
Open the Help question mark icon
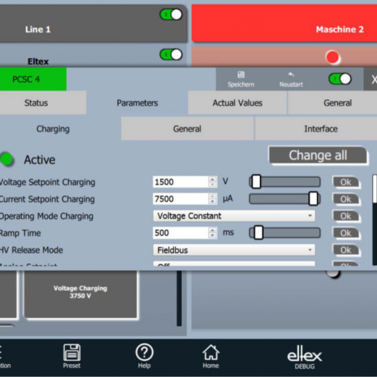tap(144, 352)
